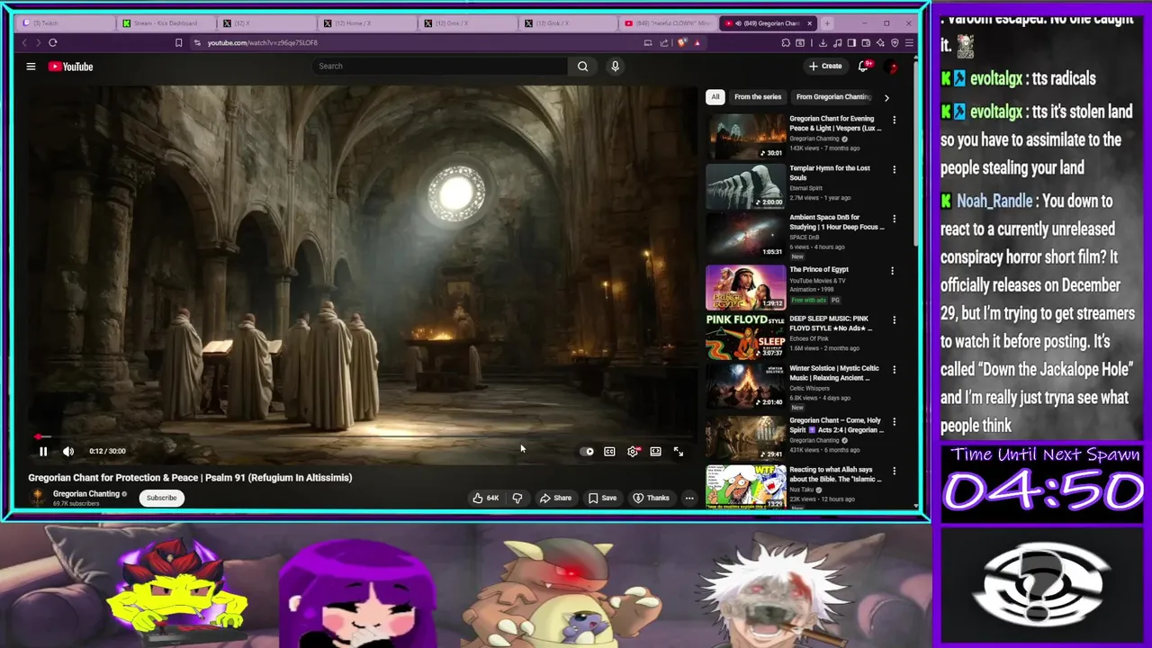This screenshot has height=648, width=1152.
Task: Open options for Prince of Egypt
Action: [892, 271]
